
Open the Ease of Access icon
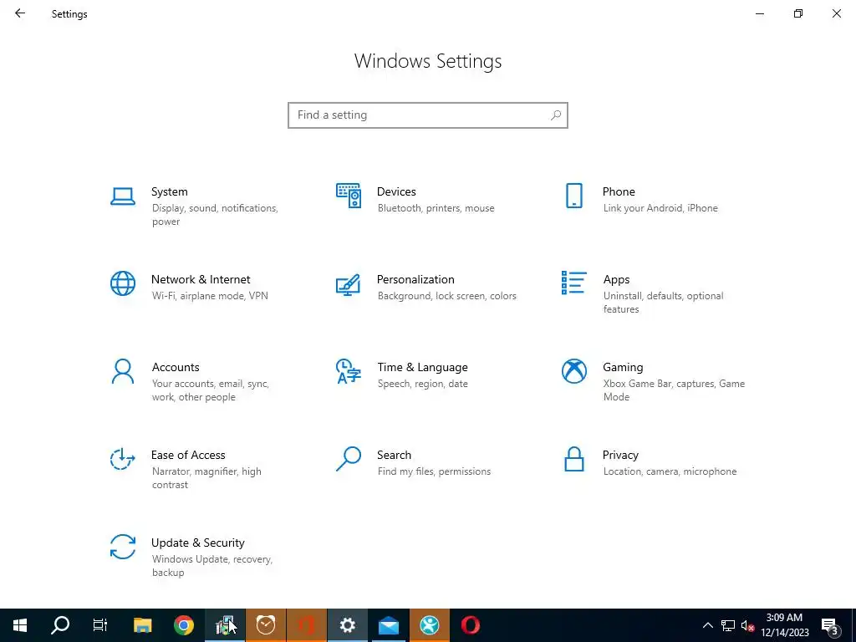point(123,459)
